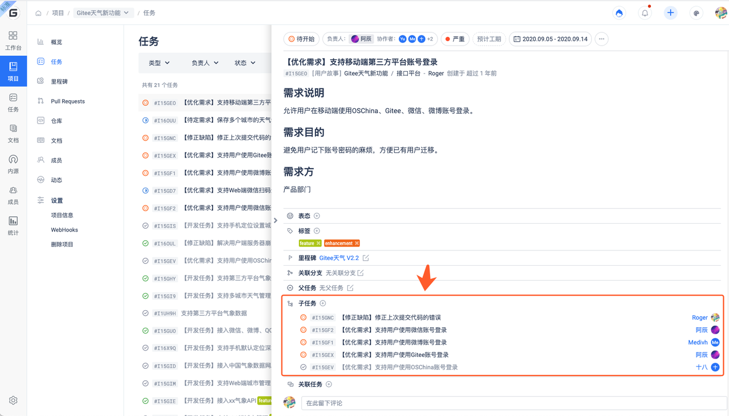
Task: Open 内源 in the far-left sidebar
Action: pos(13,164)
